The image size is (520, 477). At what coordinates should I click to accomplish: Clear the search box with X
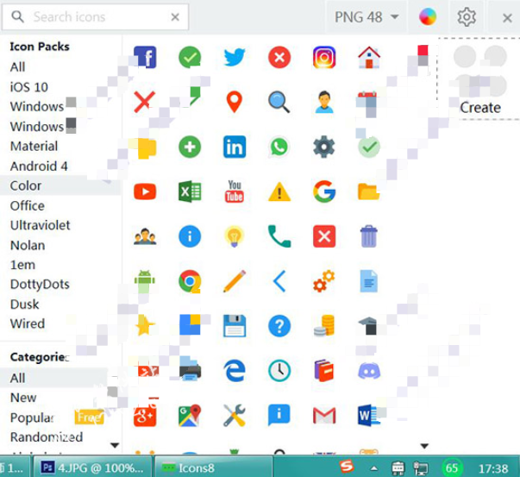click(175, 17)
